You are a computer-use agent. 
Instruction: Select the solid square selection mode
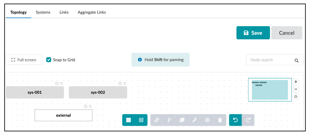128,120
